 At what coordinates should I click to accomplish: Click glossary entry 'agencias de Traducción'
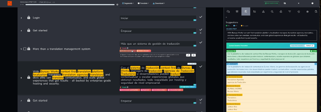236,82
